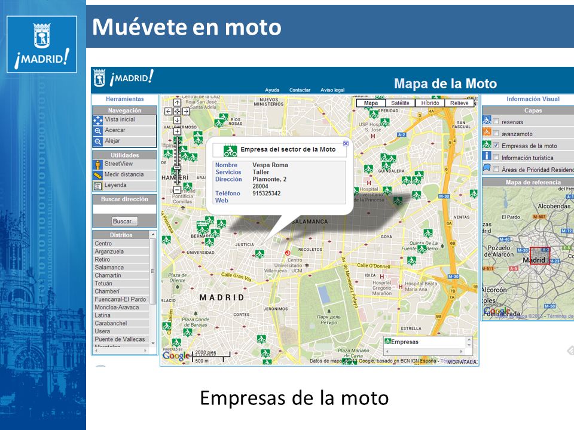This screenshot has width=574, height=430.
Task: Pan map down with the arrow button
Action: (177, 120)
